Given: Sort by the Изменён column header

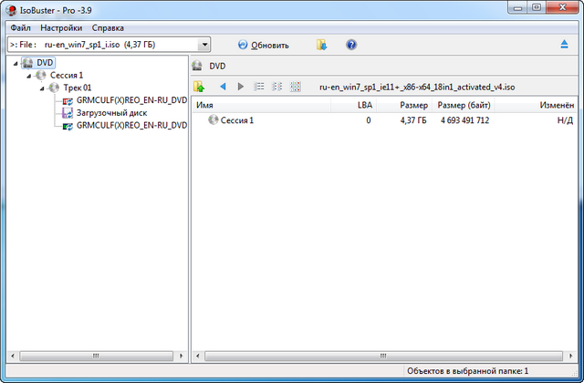Looking at the screenshot, I should (536, 106).
